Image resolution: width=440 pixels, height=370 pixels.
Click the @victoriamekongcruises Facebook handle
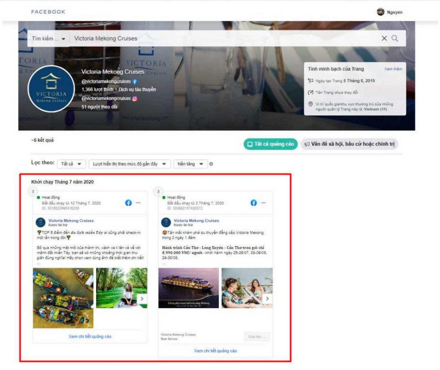coord(106,82)
